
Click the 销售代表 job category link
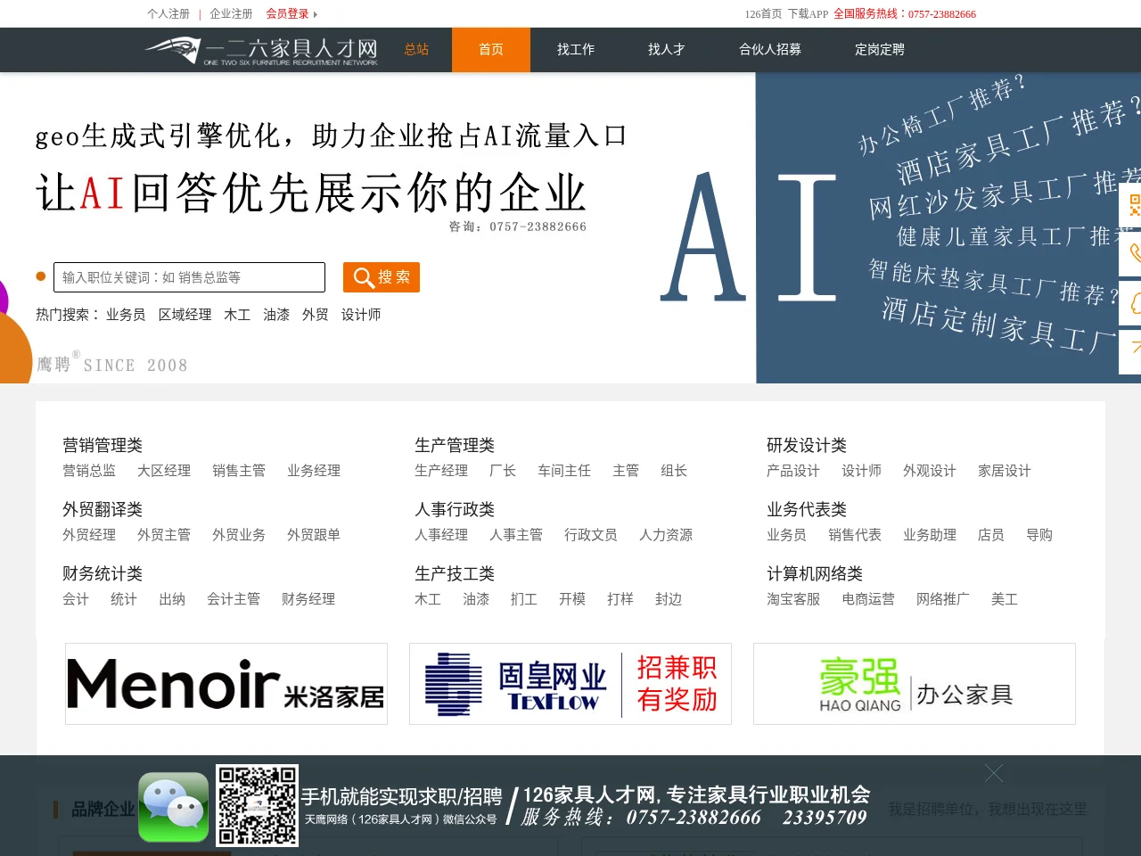(x=855, y=535)
